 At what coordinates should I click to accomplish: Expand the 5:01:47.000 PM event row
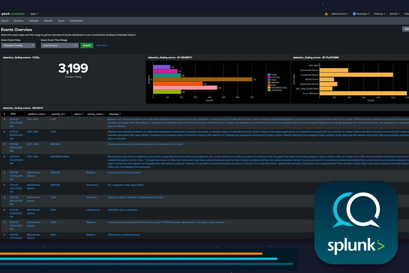4,222
